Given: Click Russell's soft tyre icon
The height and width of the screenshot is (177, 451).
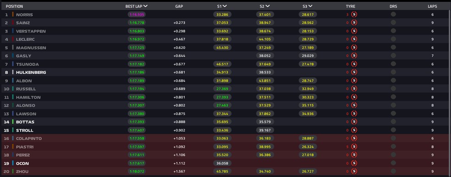Looking at the screenshot, I should click(354, 88).
